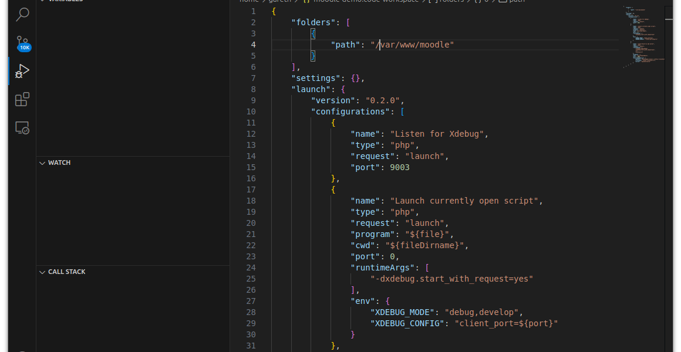The width and height of the screenshot is (681, 352).
Task: Select the Run and Debug icon
Action: [22, 71]
